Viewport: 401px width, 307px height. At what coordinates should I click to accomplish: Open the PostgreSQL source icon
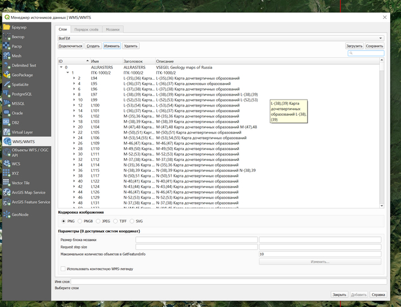(x=7, y=94)
